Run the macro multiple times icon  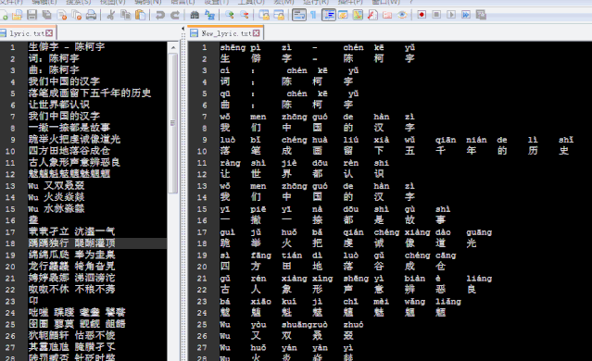point(466,15)
